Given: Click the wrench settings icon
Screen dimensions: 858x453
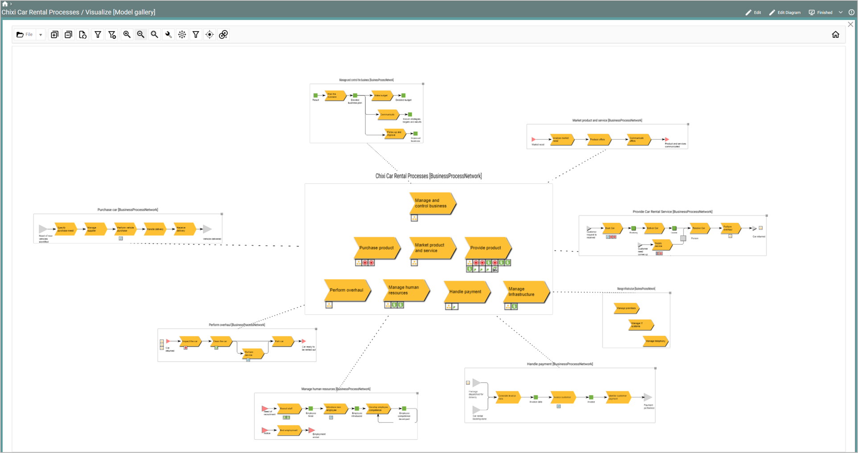Looking at the screenshot, I should (x=168, y=34).
